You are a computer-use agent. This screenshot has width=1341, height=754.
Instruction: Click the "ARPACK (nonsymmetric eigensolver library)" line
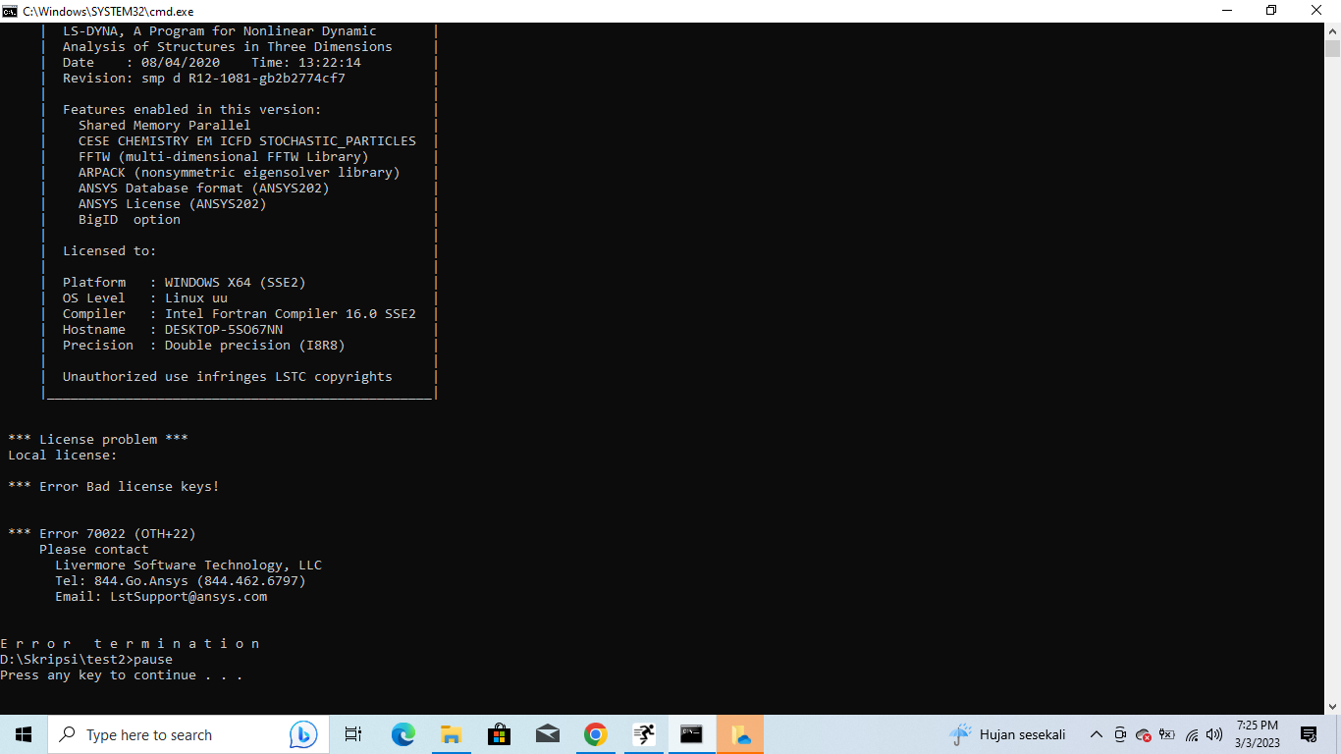pos(240,172)
